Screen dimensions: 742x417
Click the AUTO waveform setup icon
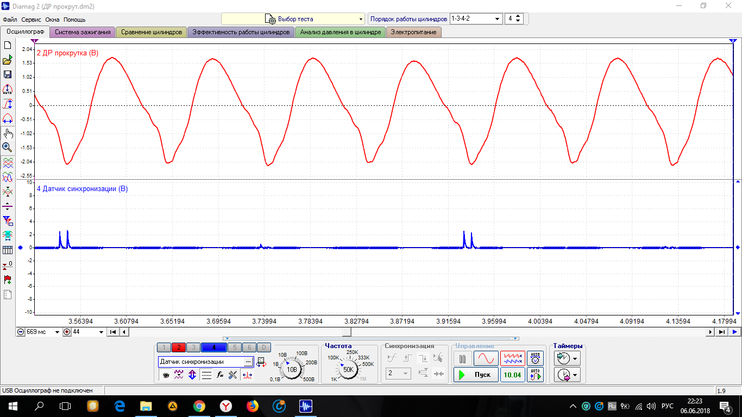536,375
